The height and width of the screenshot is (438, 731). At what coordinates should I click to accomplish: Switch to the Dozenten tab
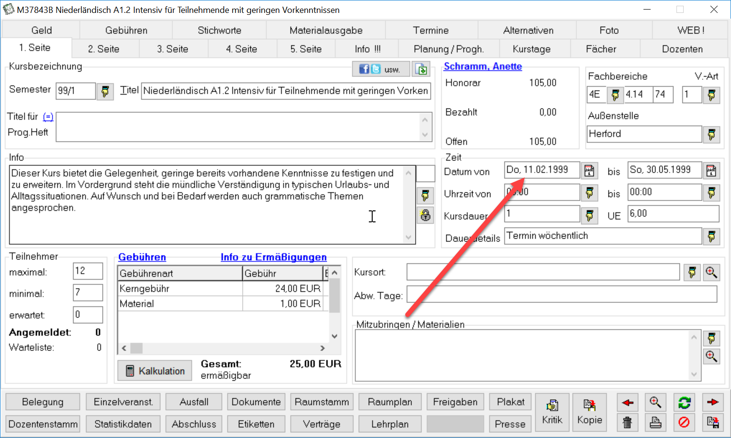(682, 49)
